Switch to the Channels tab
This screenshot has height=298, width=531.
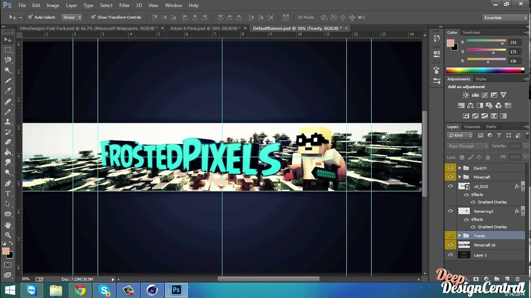pos(472,127)
